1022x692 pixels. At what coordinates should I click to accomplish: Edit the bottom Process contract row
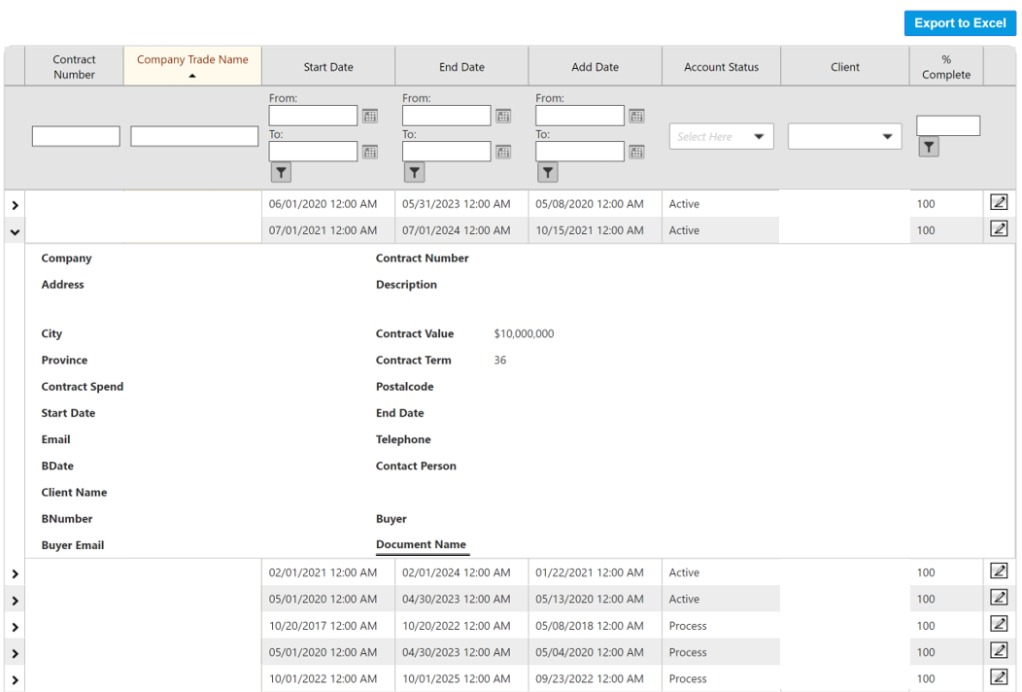click(x=999, y=678)
